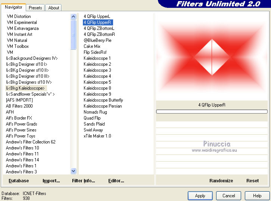Viewport: 271px width, 201px height.
Task: Select [AFS IMPORT] category
Action: point(19,100)
